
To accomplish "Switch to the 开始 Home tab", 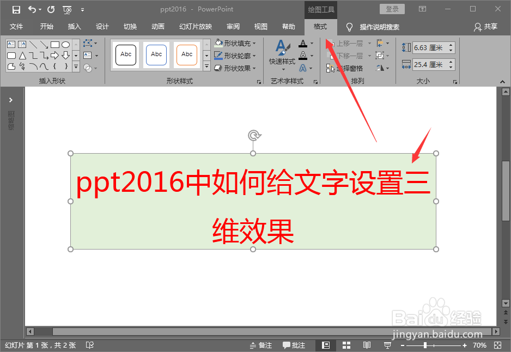I will (47, 27).
